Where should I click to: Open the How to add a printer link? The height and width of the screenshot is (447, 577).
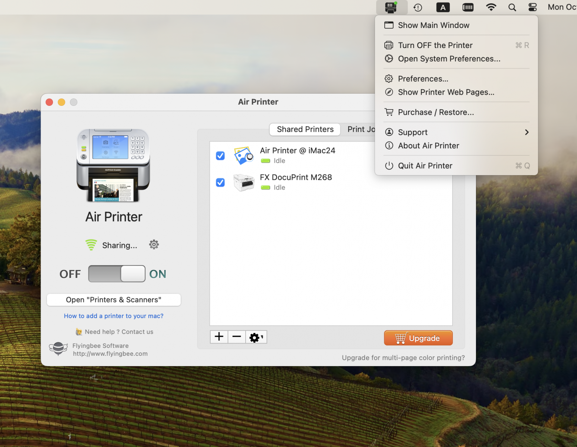114,316
